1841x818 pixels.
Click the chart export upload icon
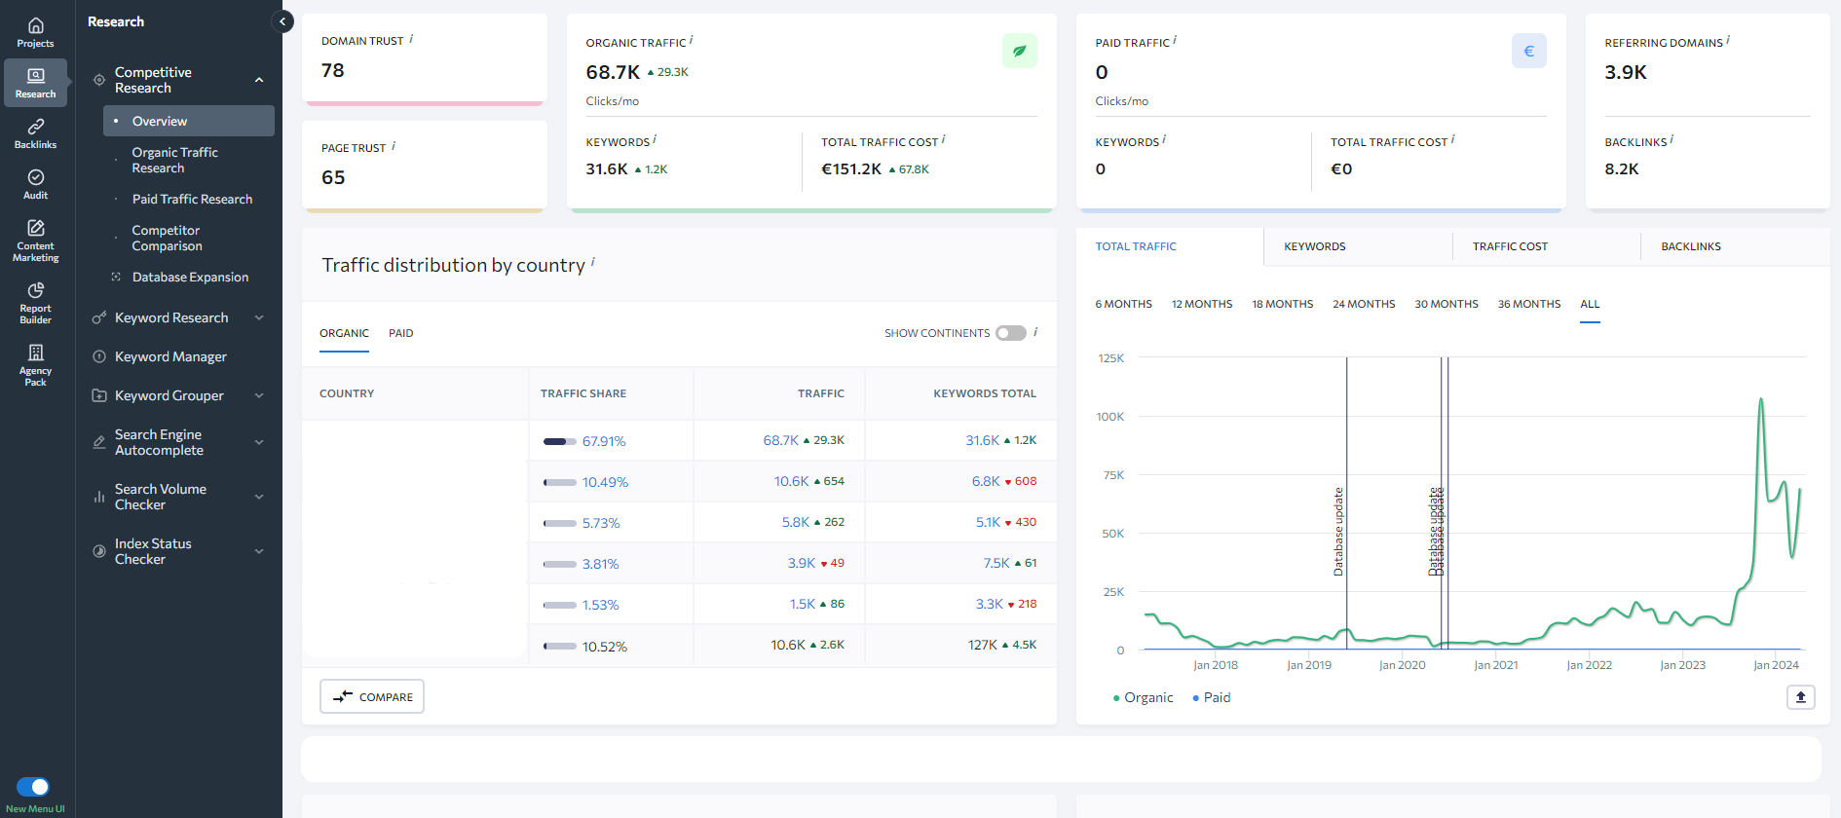point(1800,696)
